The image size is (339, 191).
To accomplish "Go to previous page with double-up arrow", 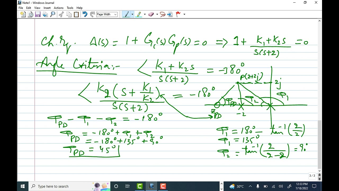I will pos(320,175).
